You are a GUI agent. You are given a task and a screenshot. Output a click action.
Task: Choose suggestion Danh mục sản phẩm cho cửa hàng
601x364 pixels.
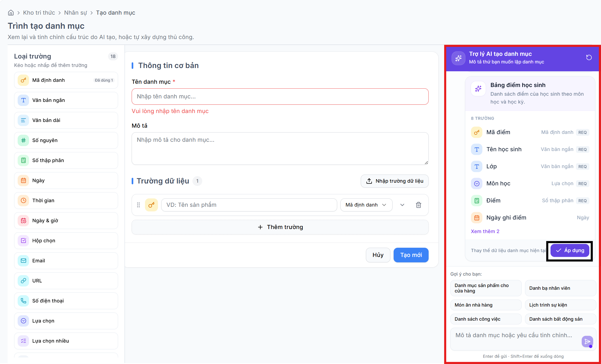[486, 288]
